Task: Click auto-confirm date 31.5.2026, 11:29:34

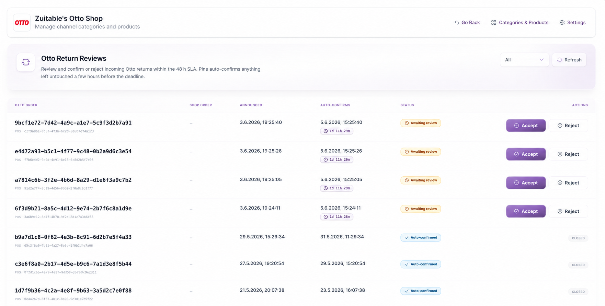Action: (x=342, y=237)
